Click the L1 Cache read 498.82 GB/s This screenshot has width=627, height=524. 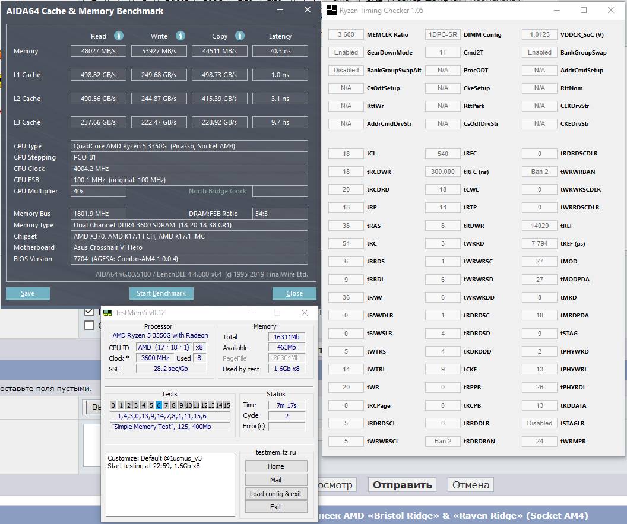click(x=99, y=75)
